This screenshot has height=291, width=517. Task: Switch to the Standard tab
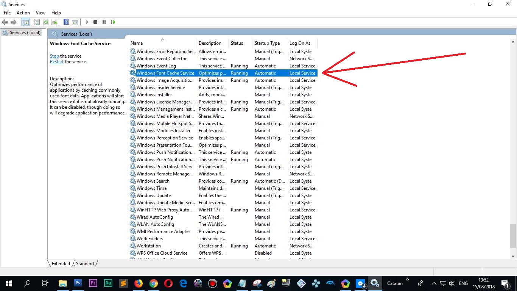coord(85,264)
